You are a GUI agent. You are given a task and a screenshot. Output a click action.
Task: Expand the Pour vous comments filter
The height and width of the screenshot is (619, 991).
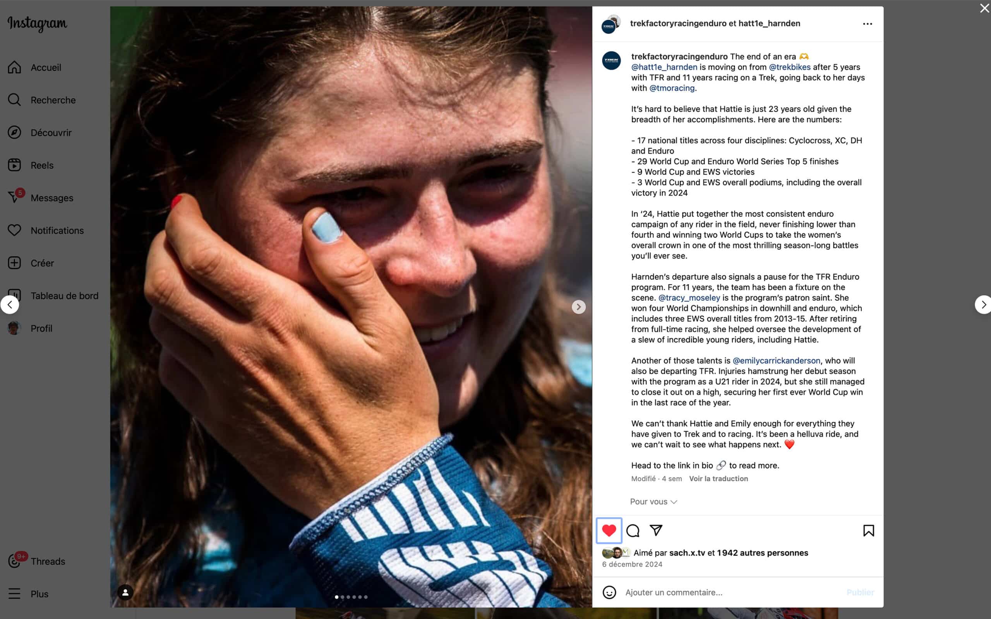[x=653, y=501]
